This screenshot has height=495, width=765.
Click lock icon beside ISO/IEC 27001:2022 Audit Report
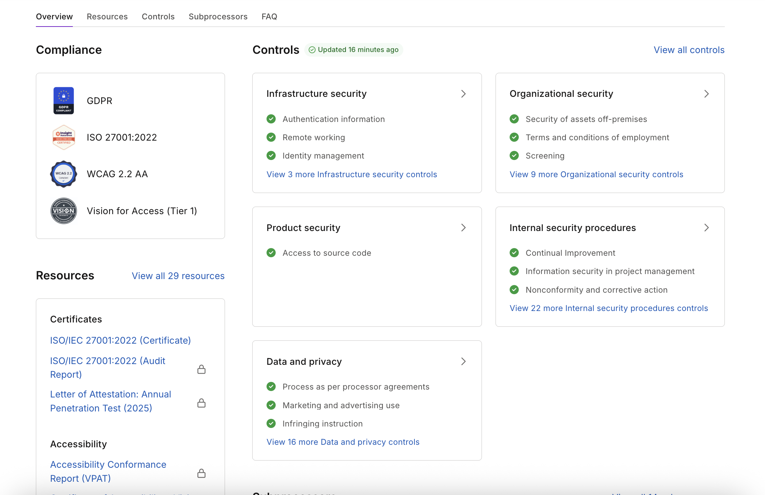coord(202,369)
